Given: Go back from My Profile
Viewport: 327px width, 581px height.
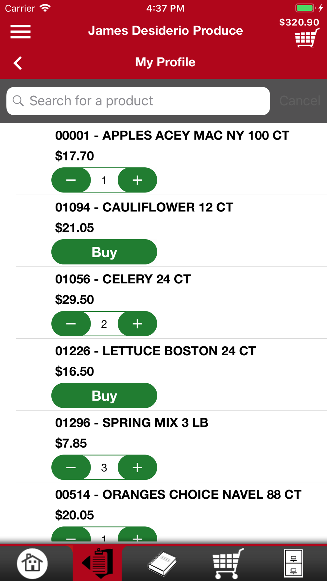Looking at the screenshot, I should (18, 63).
